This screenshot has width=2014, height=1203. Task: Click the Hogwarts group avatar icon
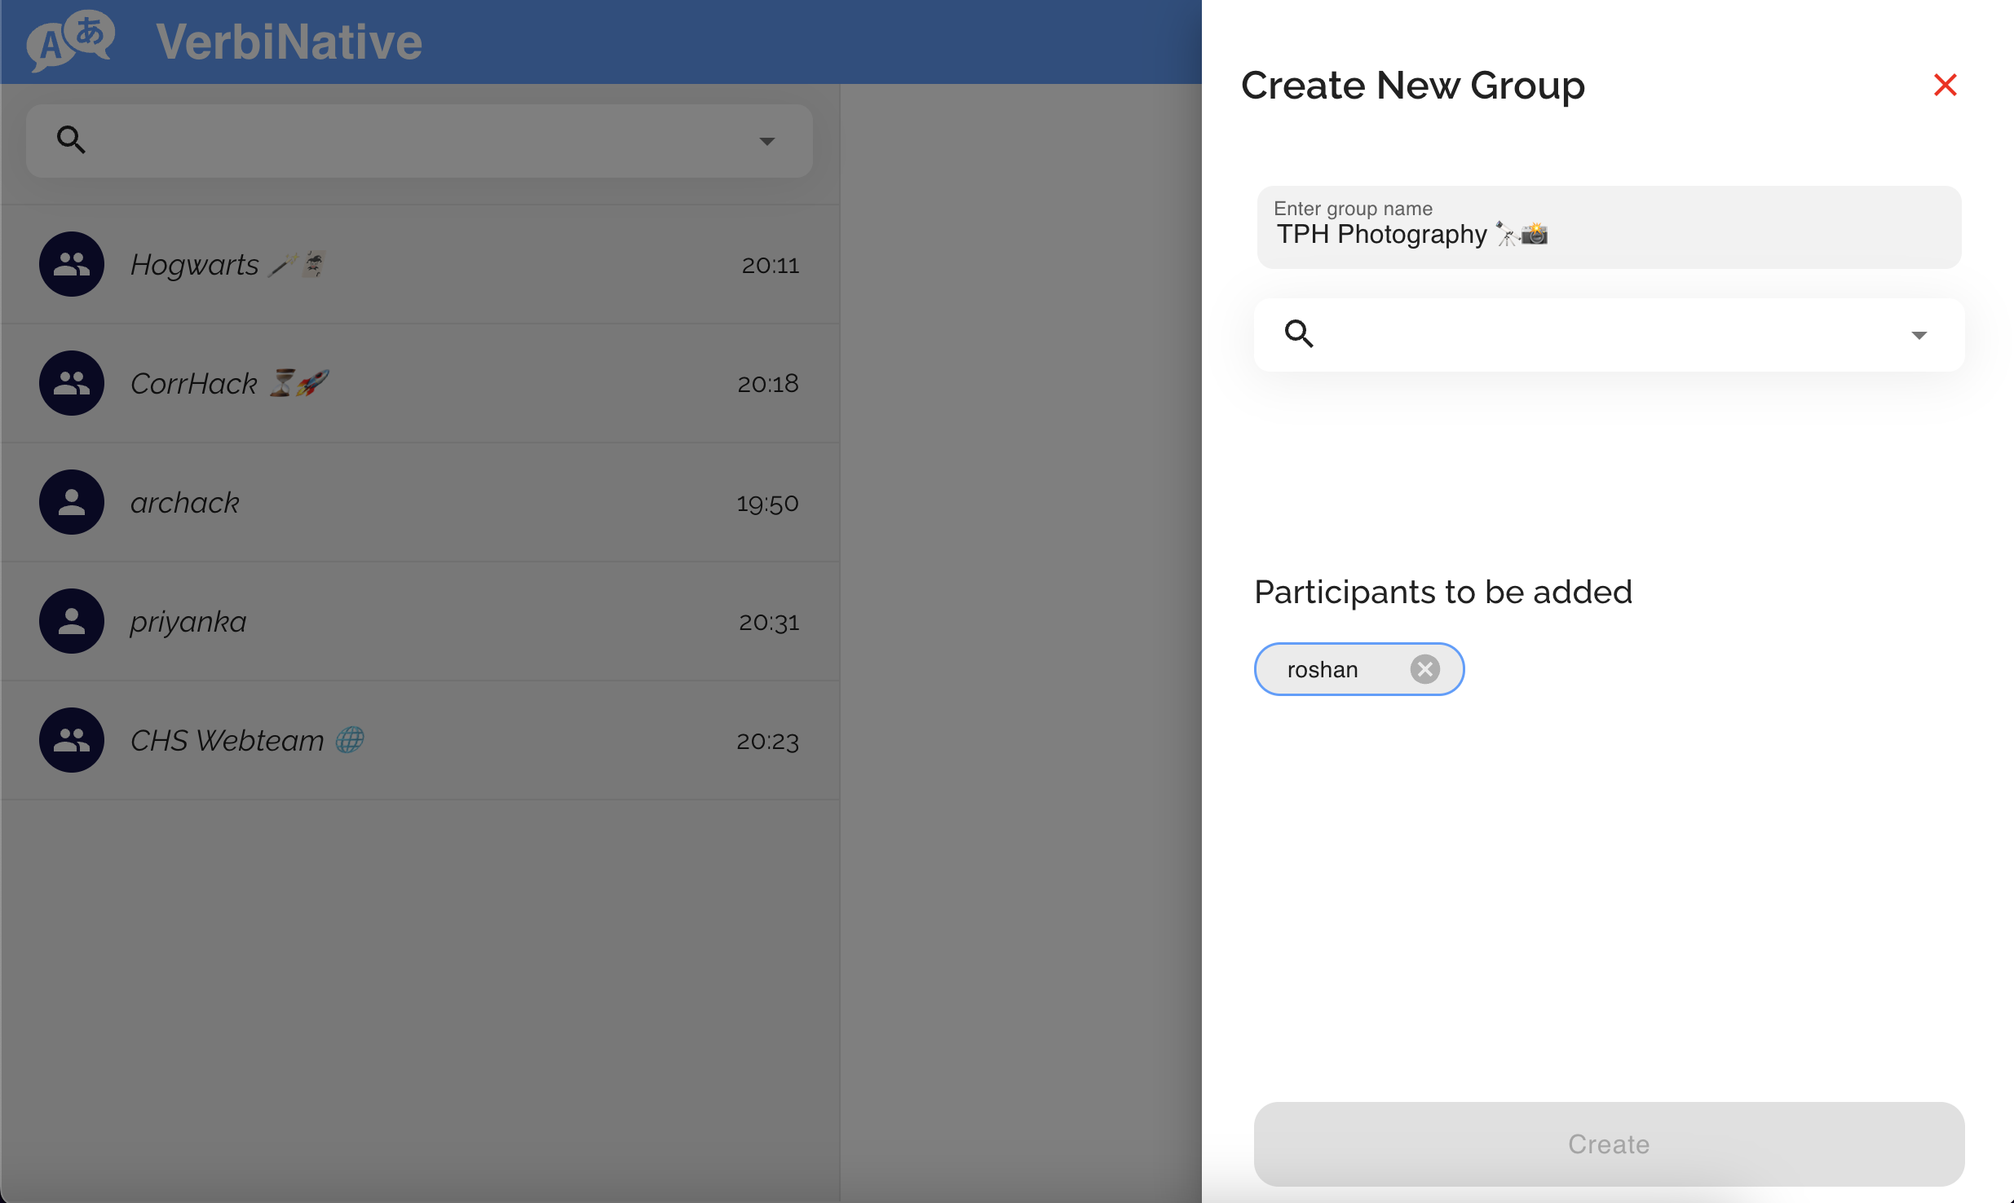pos(72,264)
